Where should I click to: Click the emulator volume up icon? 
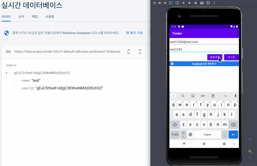160,3
